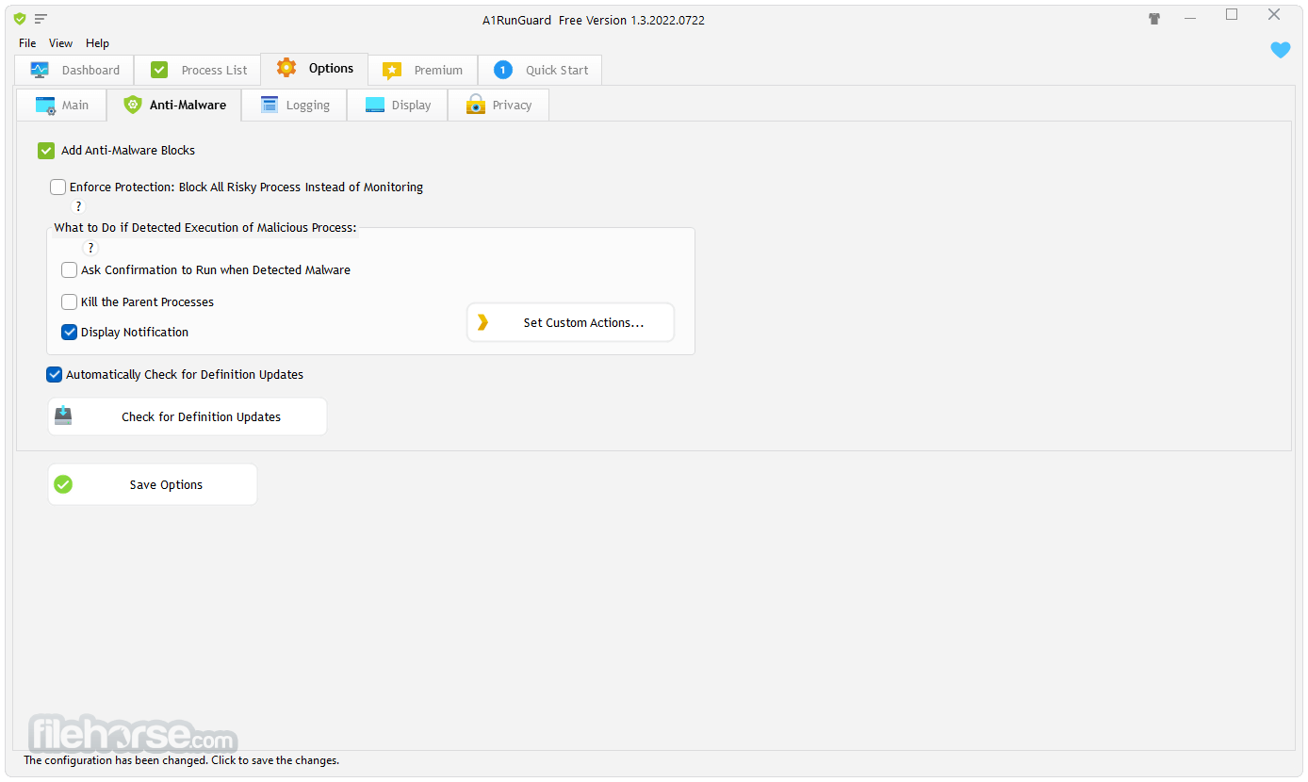
Task: Open the hamburger menu in title bar
Action: pos(41,19)
